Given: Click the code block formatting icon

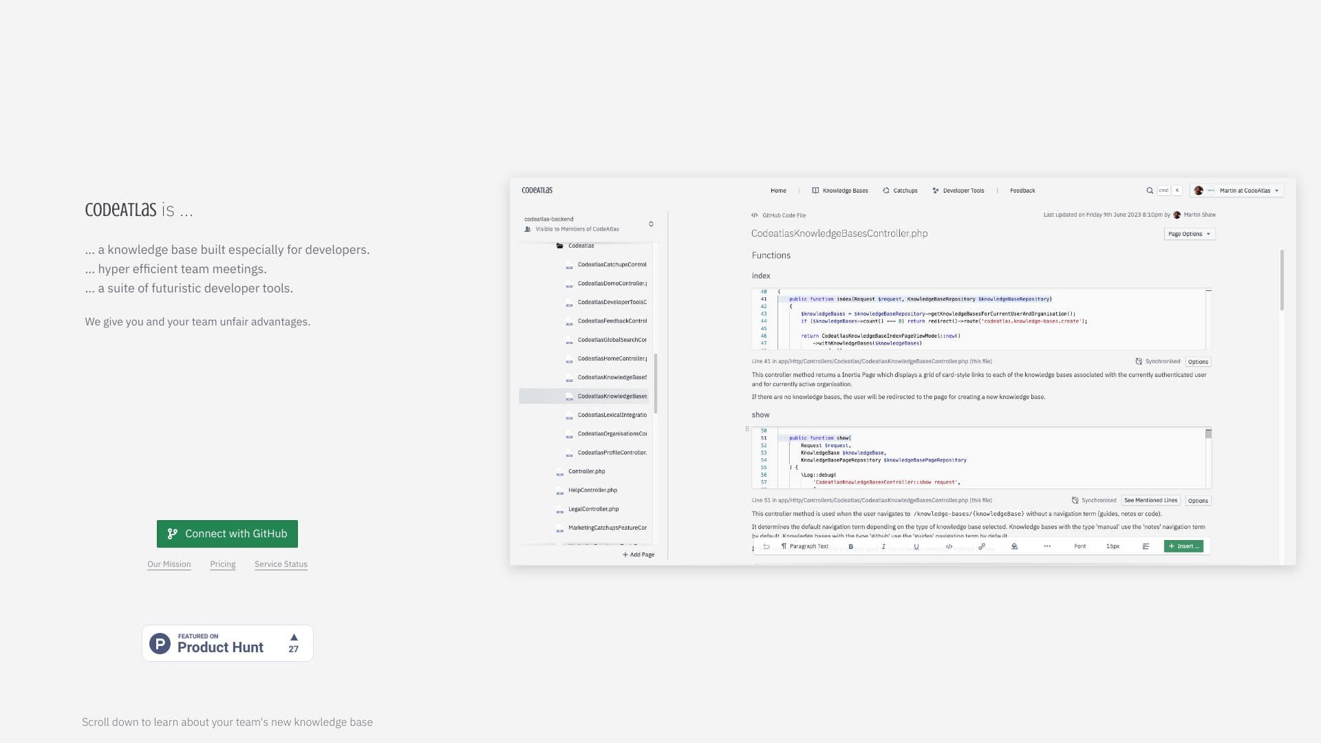Looking at the screenshot, I should point(948,546).
